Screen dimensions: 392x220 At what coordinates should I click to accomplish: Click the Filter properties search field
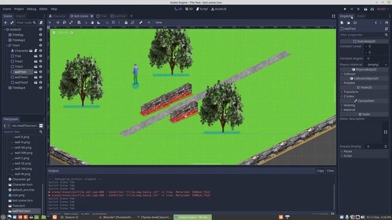click(x=364, y=35)
